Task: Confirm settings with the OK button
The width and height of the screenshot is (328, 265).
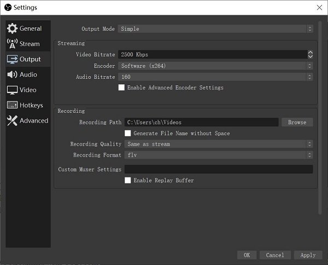Action: coord(247,255)
